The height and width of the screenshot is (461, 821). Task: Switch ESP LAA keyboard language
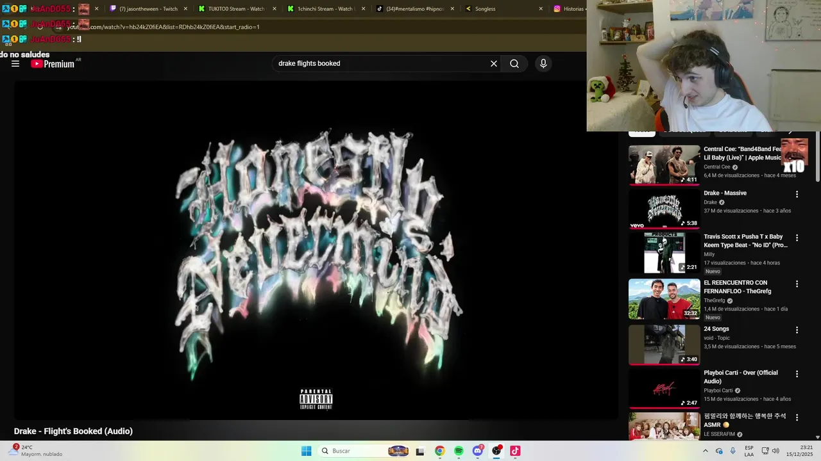click(749, 451)
